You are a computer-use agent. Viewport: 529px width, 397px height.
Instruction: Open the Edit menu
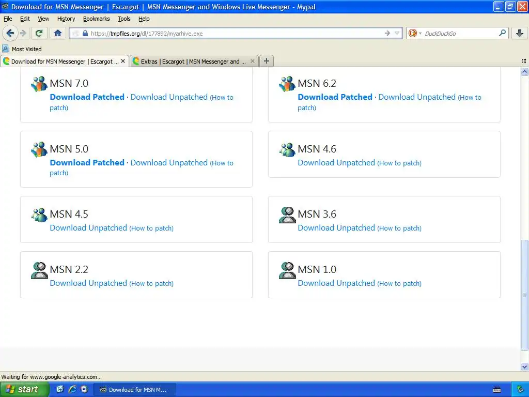(x=25, y=19)
